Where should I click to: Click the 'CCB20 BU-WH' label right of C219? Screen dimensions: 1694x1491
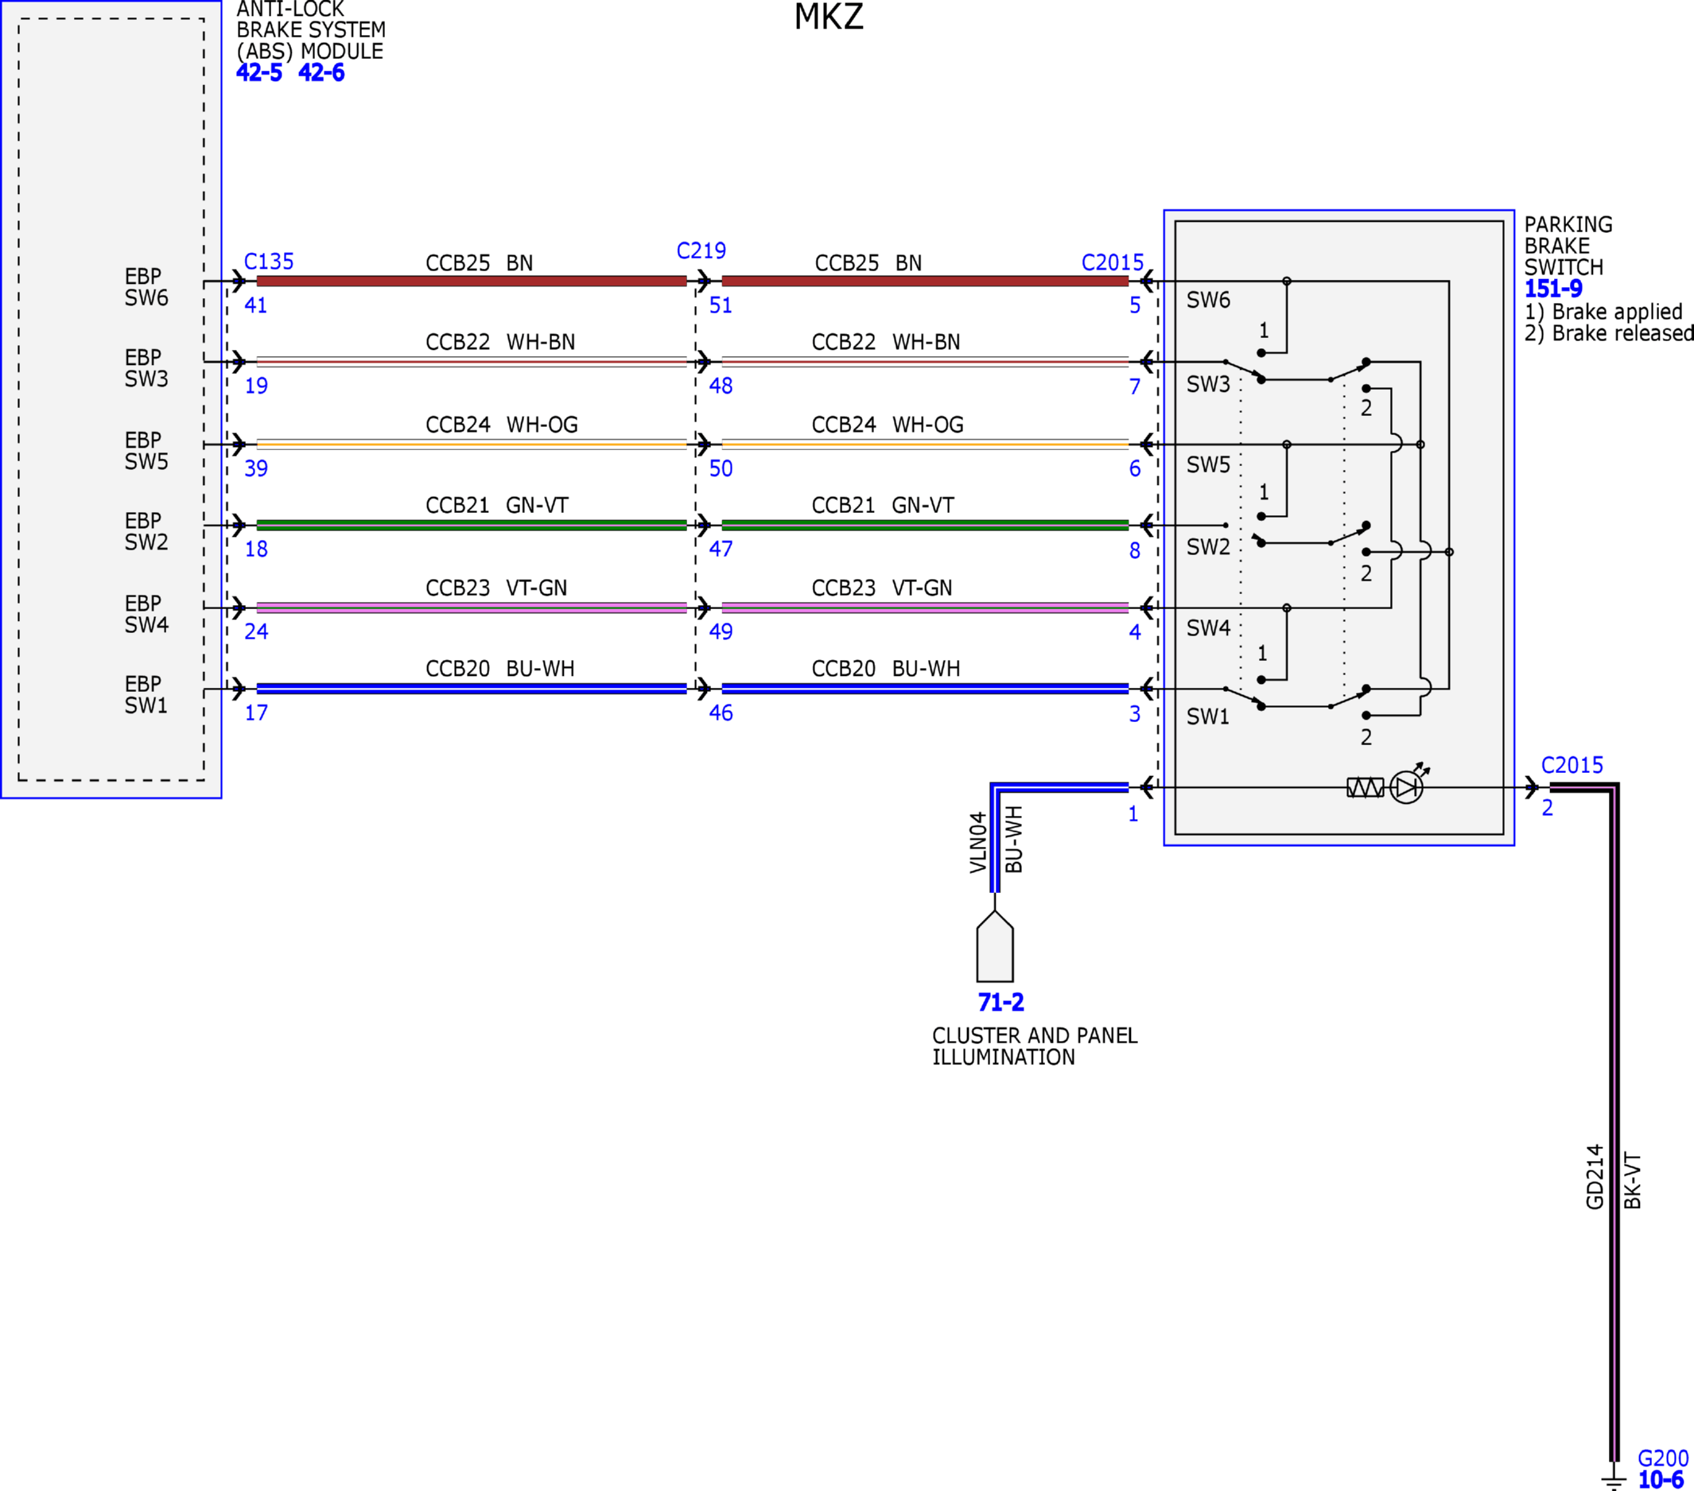[886, 669]
